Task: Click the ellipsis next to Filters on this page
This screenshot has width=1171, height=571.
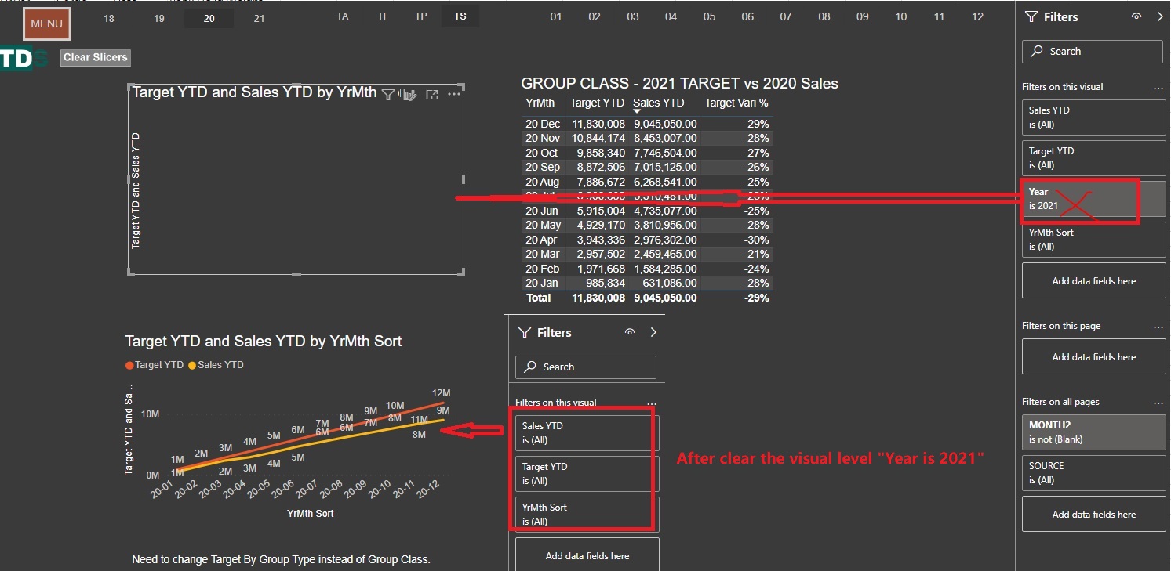Action: pyautogui.click(x=1158, y=327)
